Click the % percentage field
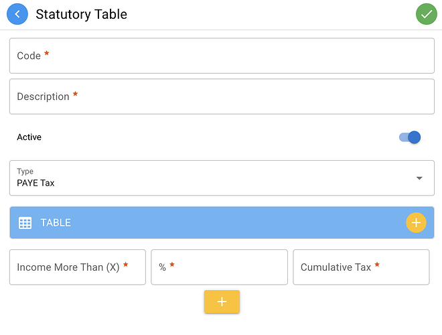 tap(219, 267)
